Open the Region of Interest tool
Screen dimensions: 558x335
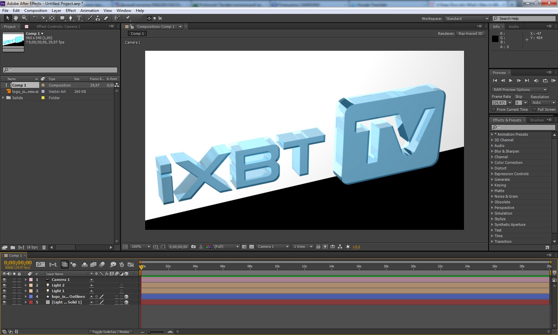pos(244,247)
